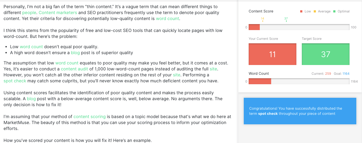This screenshot has width=362, height=143.
Task: Click the Content Score progress bar
Action: point(299,27)
